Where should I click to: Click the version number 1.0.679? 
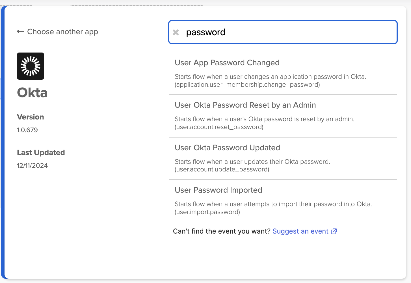click(27, 130)
